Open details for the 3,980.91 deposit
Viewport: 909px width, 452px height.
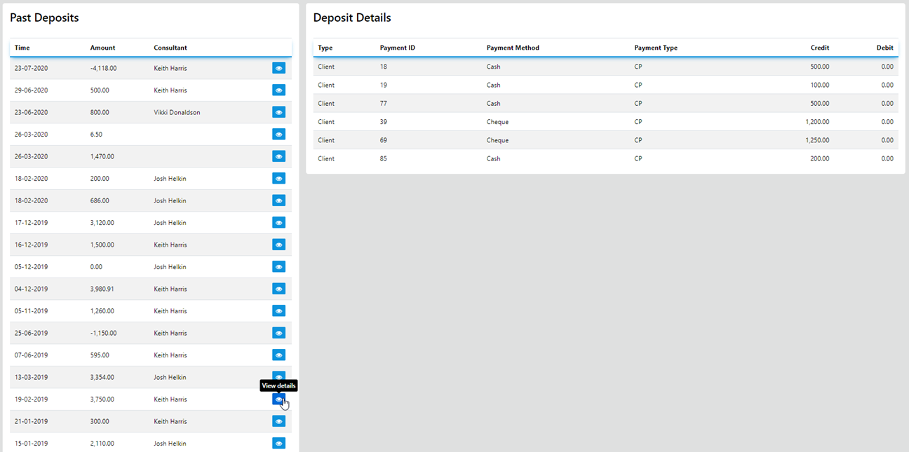278,289
